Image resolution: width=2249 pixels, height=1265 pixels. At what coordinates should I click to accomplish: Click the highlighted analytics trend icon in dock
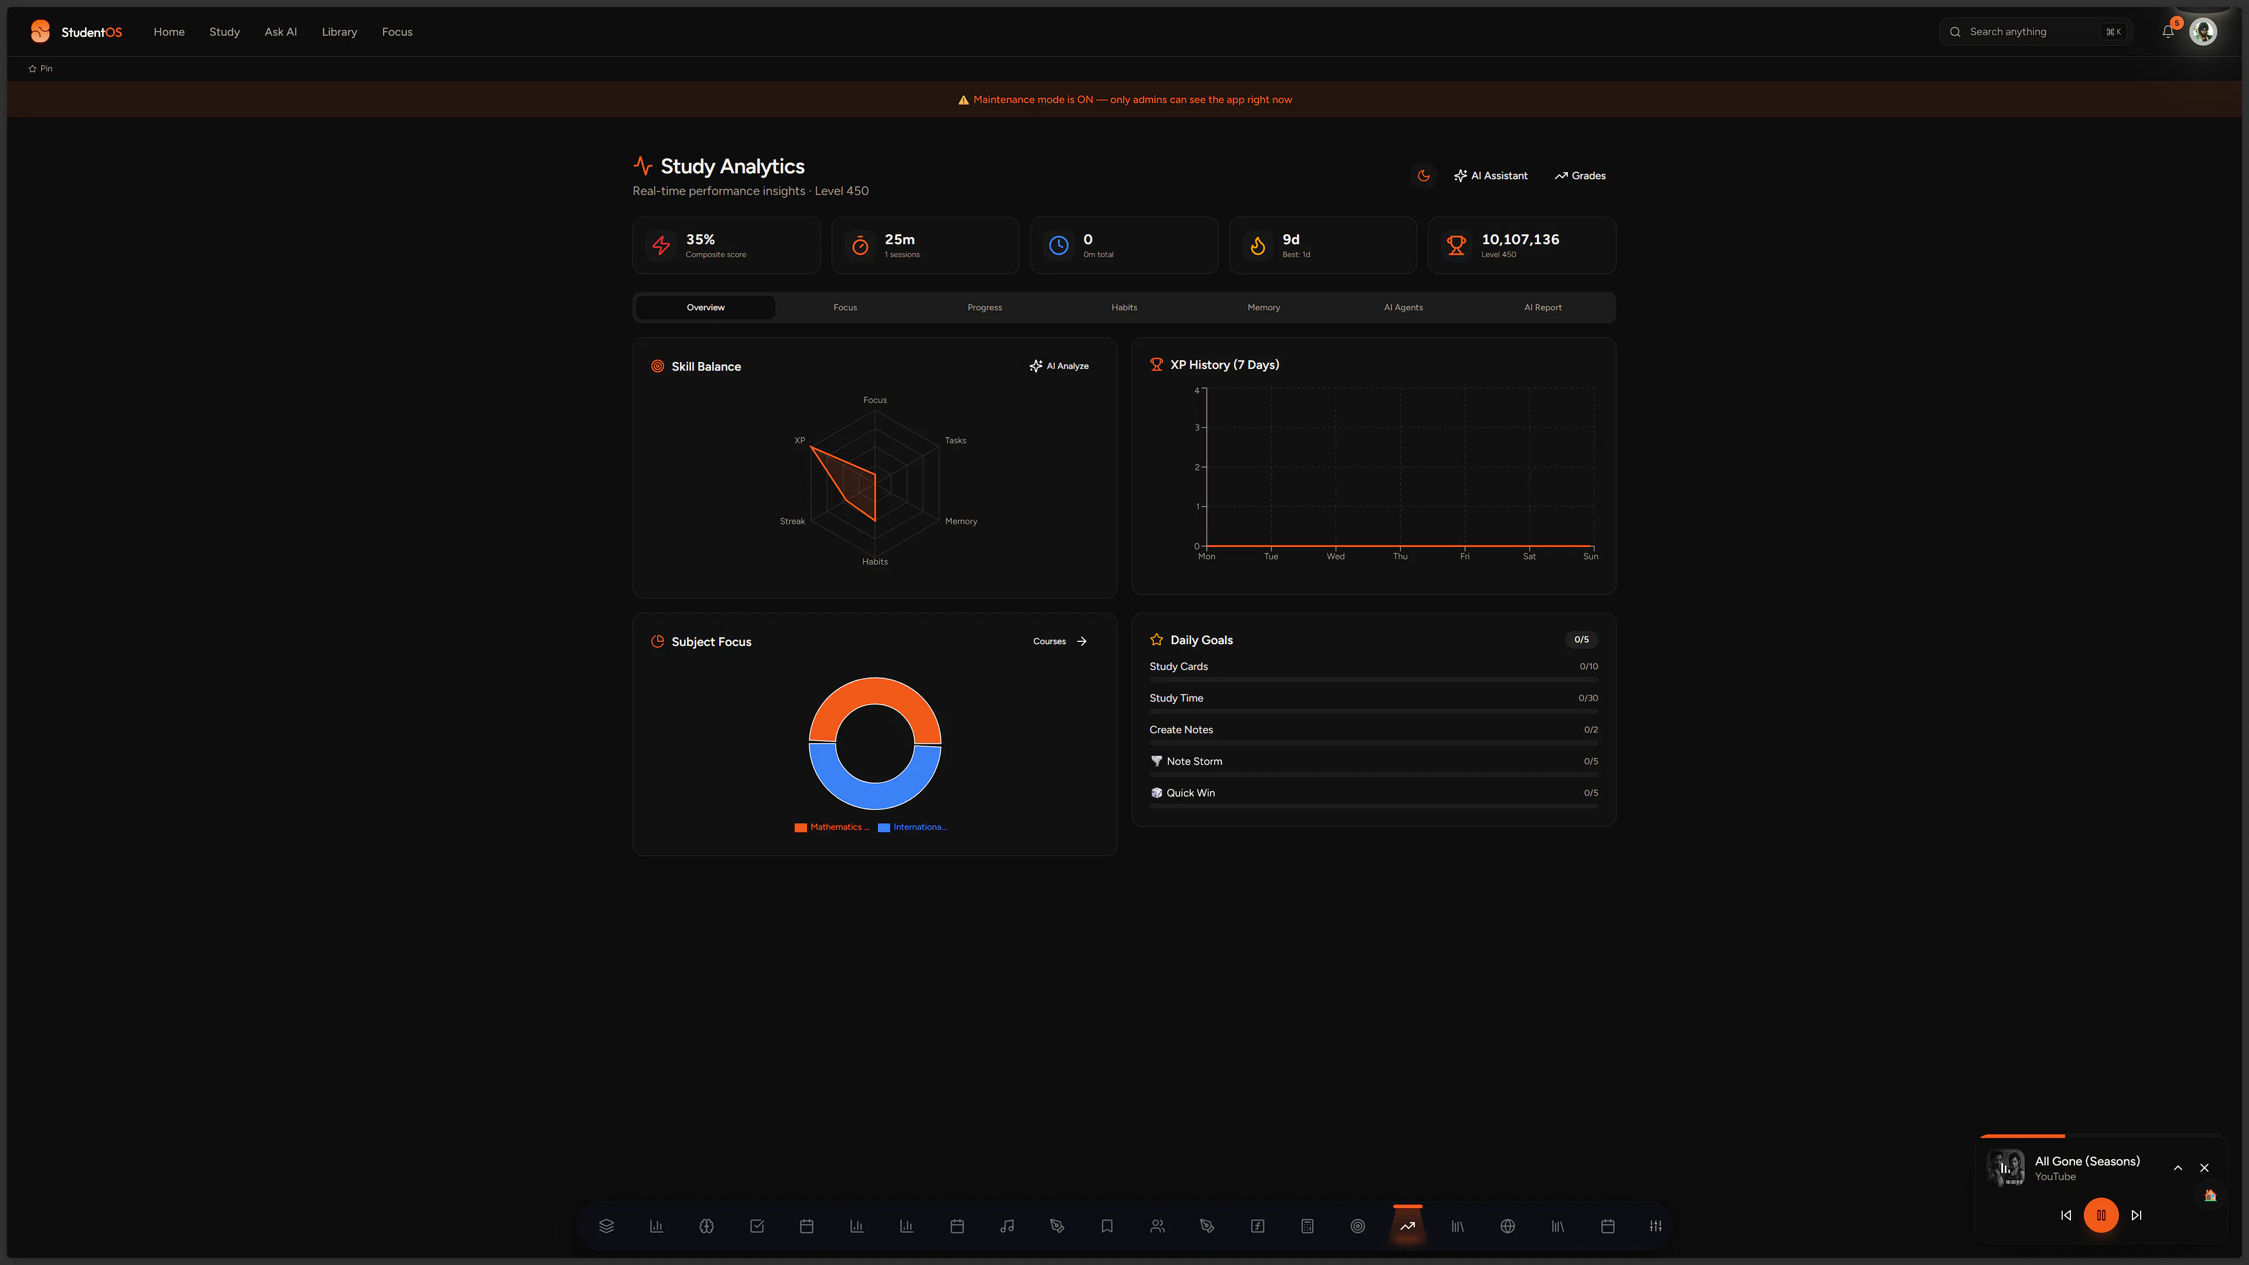(x=1407, y=1226)
